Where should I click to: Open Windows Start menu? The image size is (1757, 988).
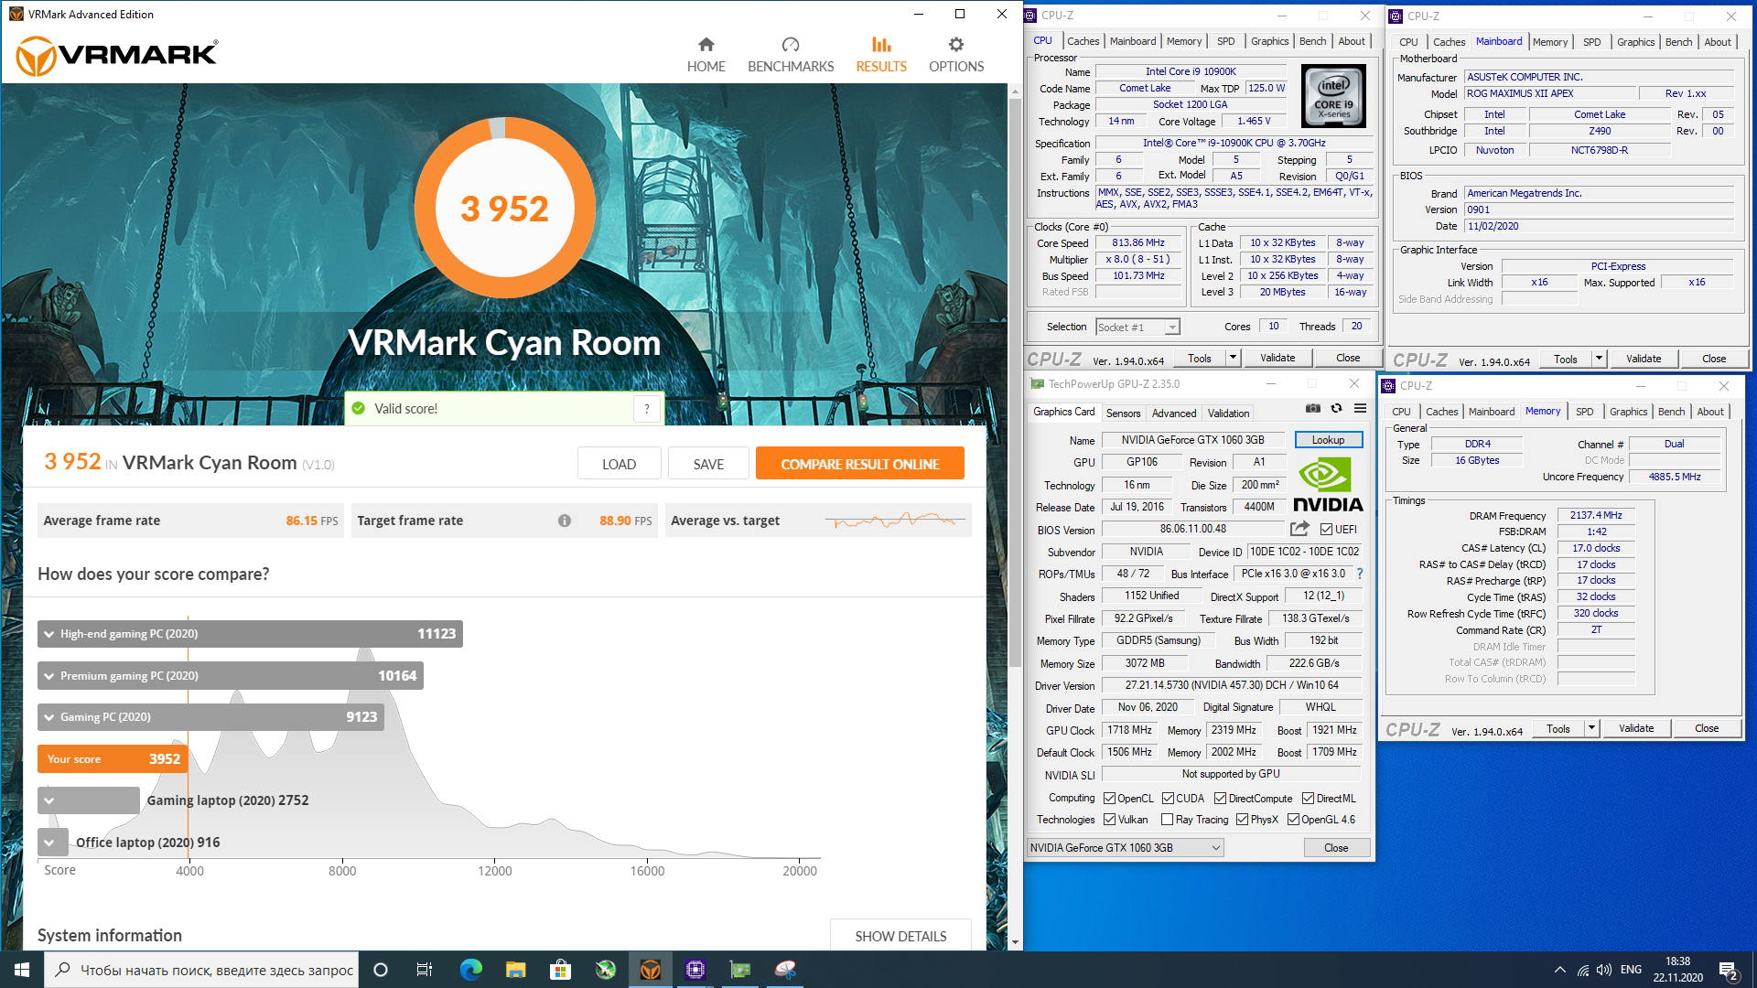point(21,970)
